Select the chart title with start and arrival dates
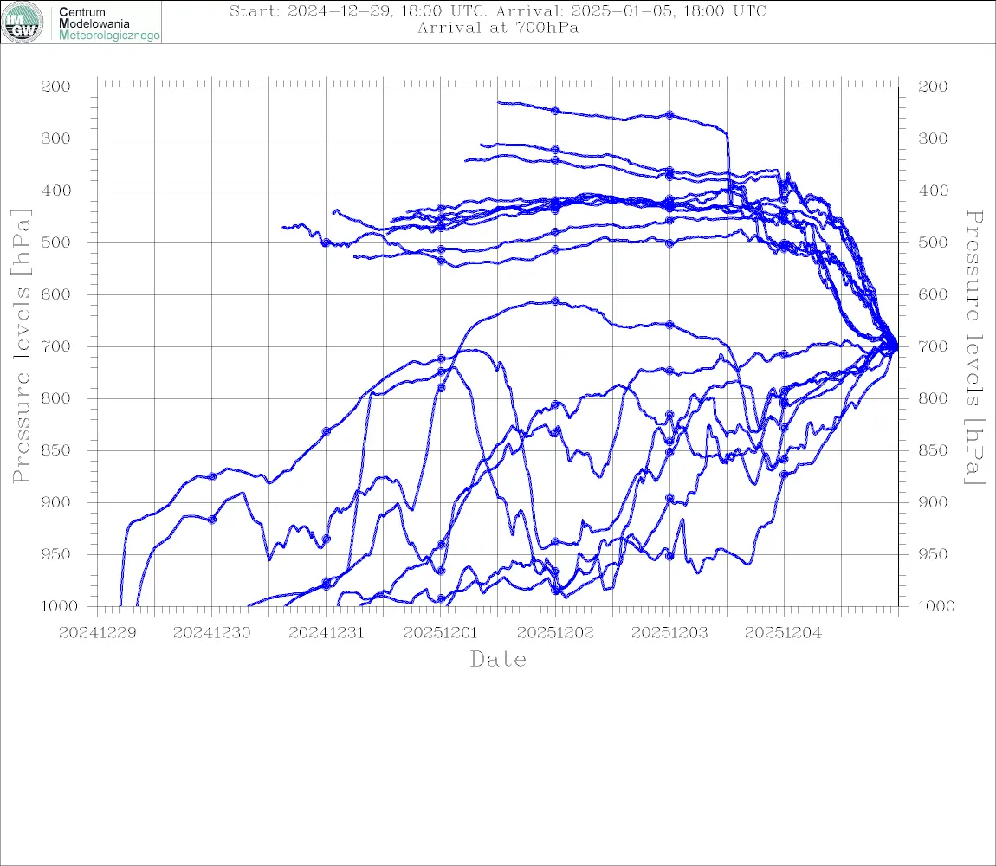 pos(497,10)
